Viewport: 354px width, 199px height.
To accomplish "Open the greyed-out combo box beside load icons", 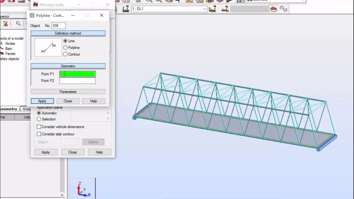I will coord(249,9).
